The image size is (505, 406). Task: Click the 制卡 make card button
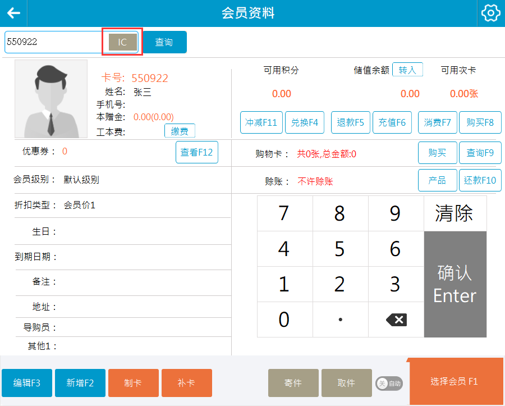pos(132,383)
